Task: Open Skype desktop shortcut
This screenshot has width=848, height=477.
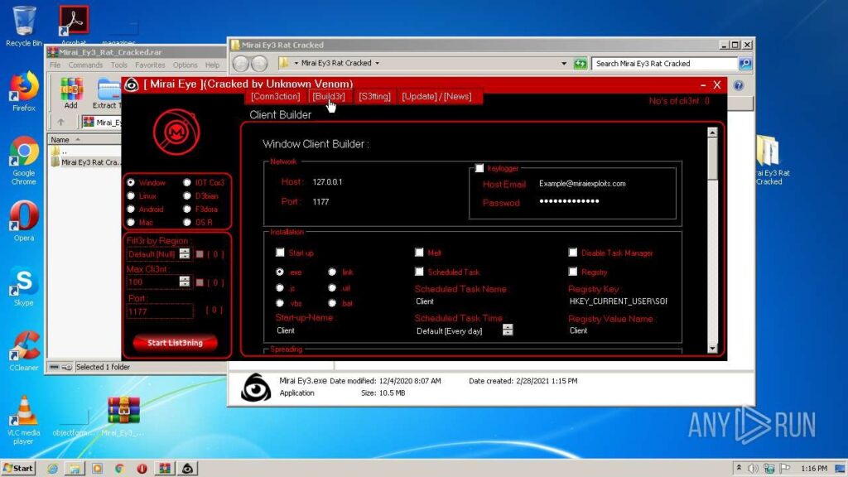Action: click(x=23, y=286)
